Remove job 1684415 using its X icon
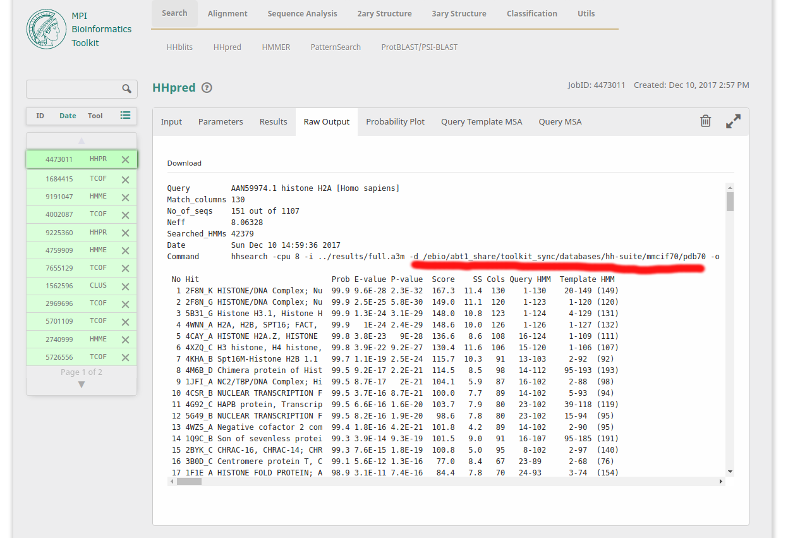 click(x=125, y=178)
